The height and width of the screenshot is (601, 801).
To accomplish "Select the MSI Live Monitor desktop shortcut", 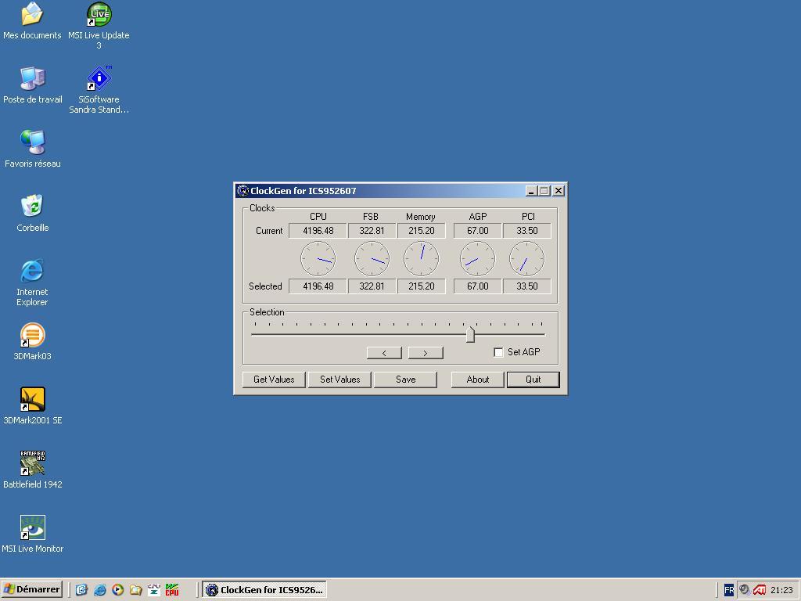I will coord(33,527).
